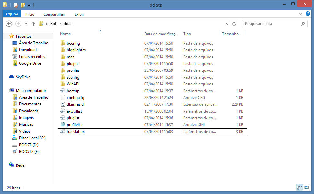Expand the ribbon with the chevron
This screenshot has width=314, height=194.
301,14
